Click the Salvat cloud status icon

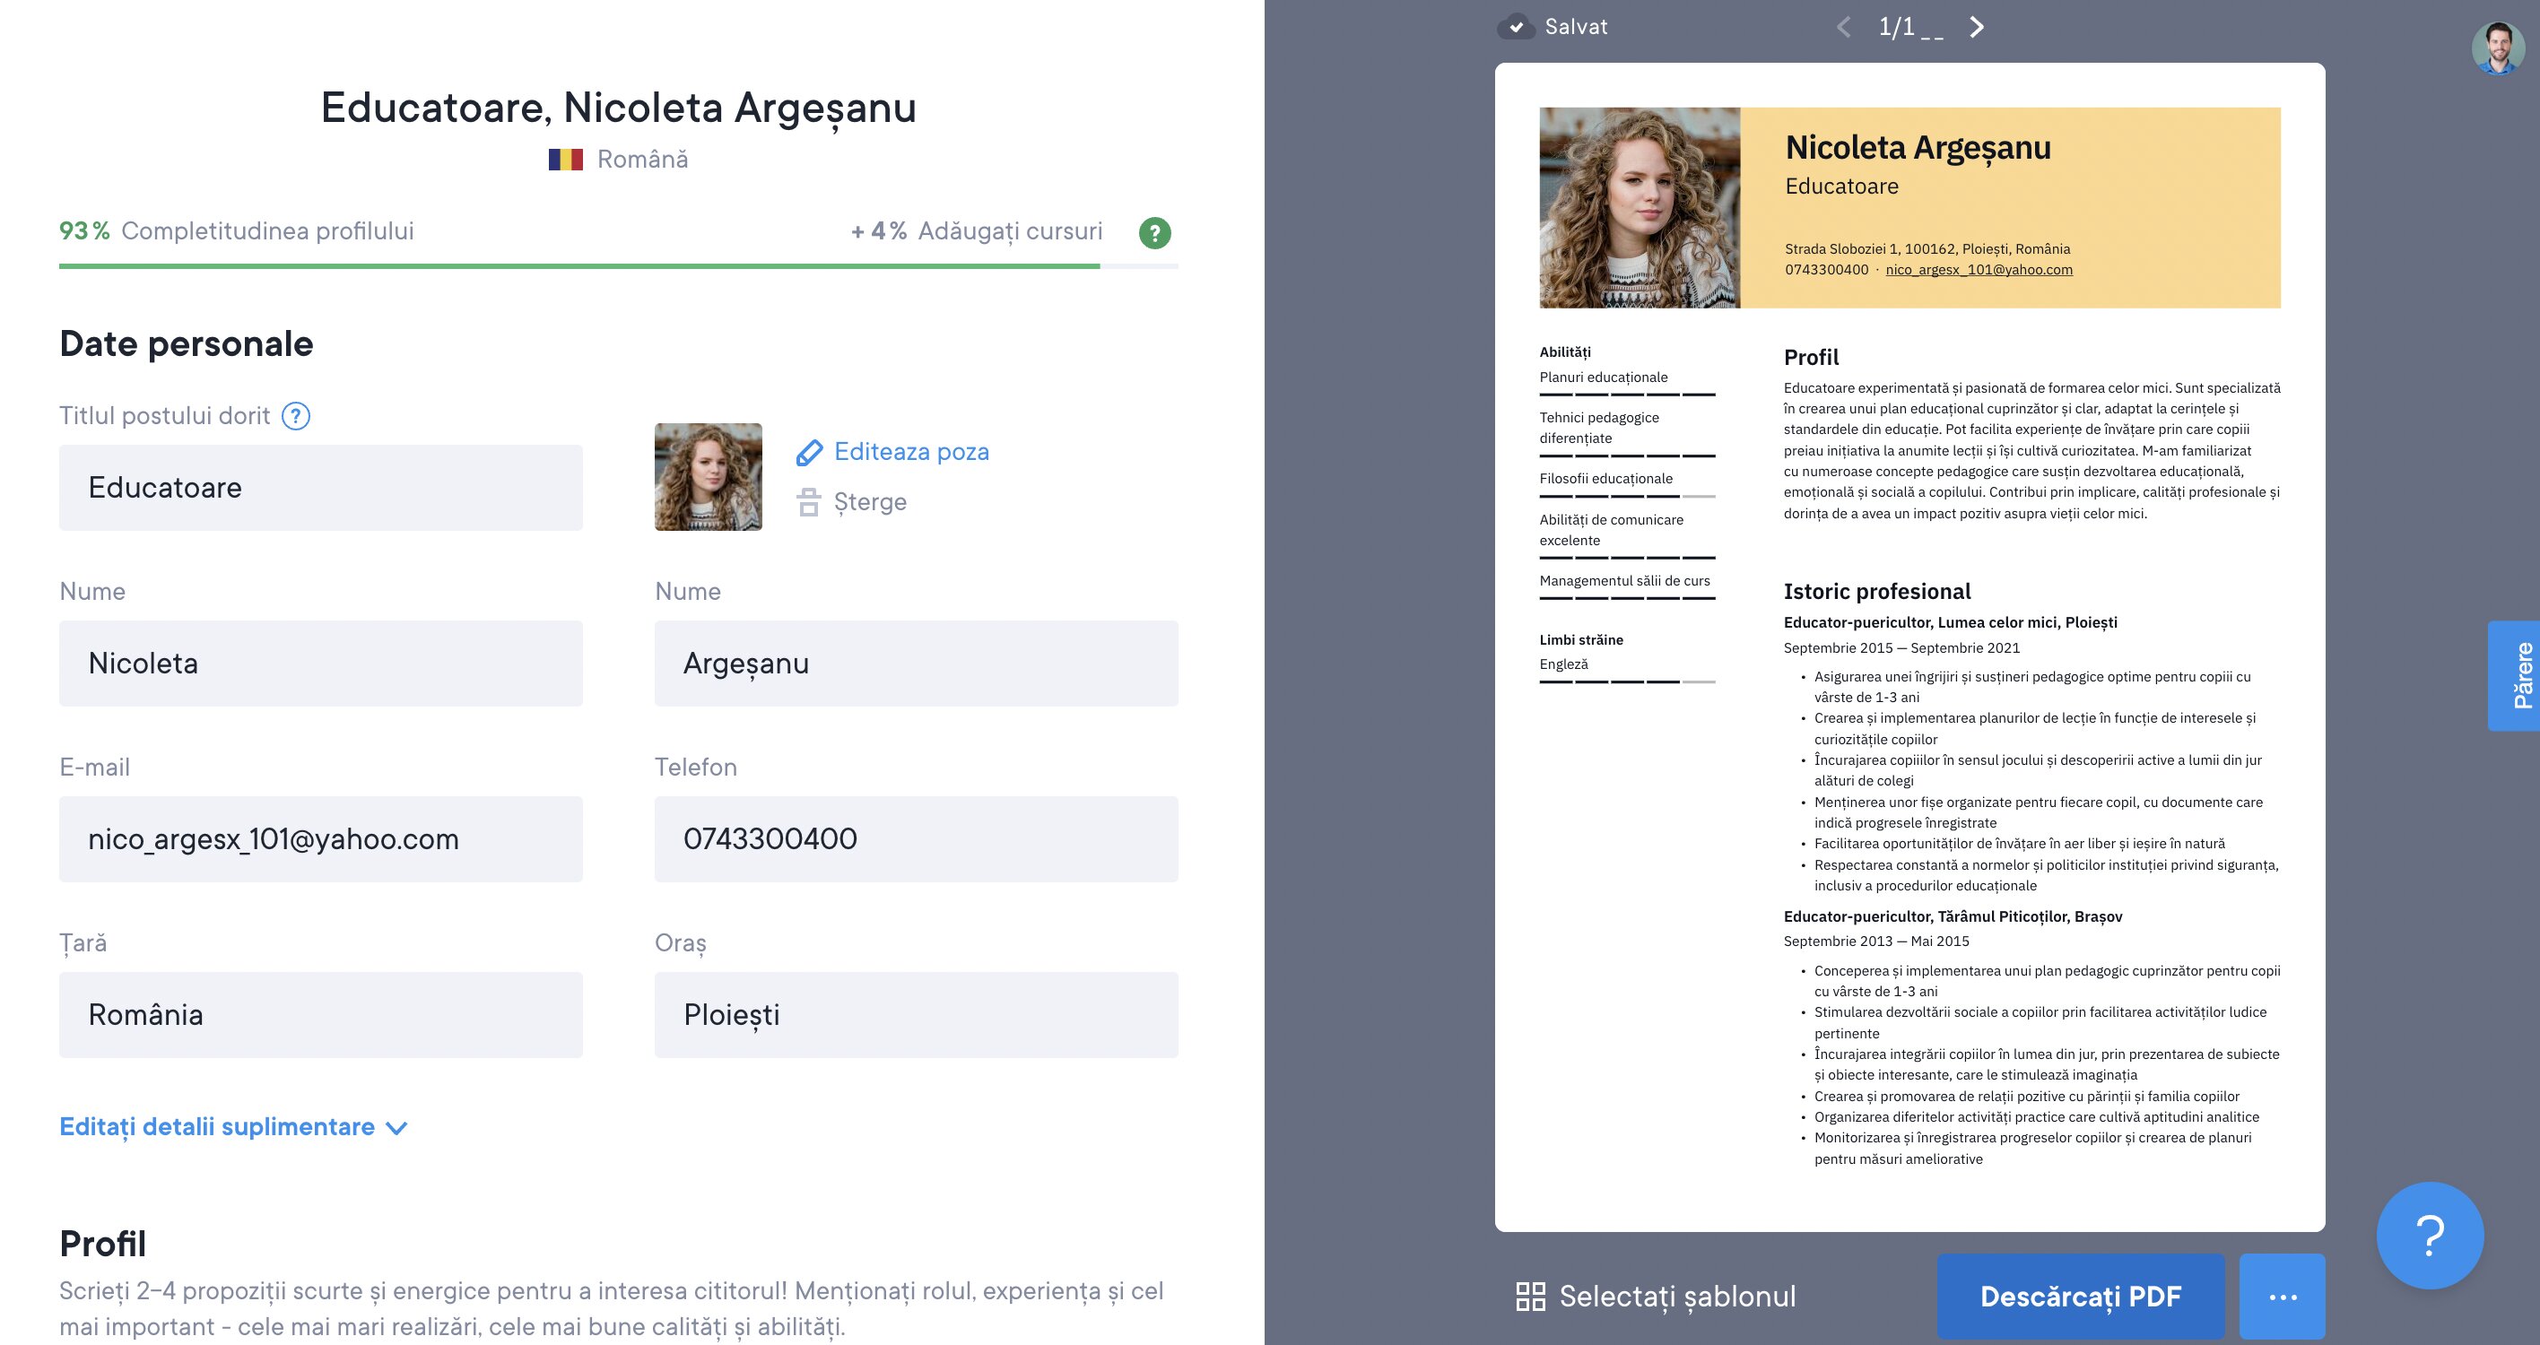1517,28
